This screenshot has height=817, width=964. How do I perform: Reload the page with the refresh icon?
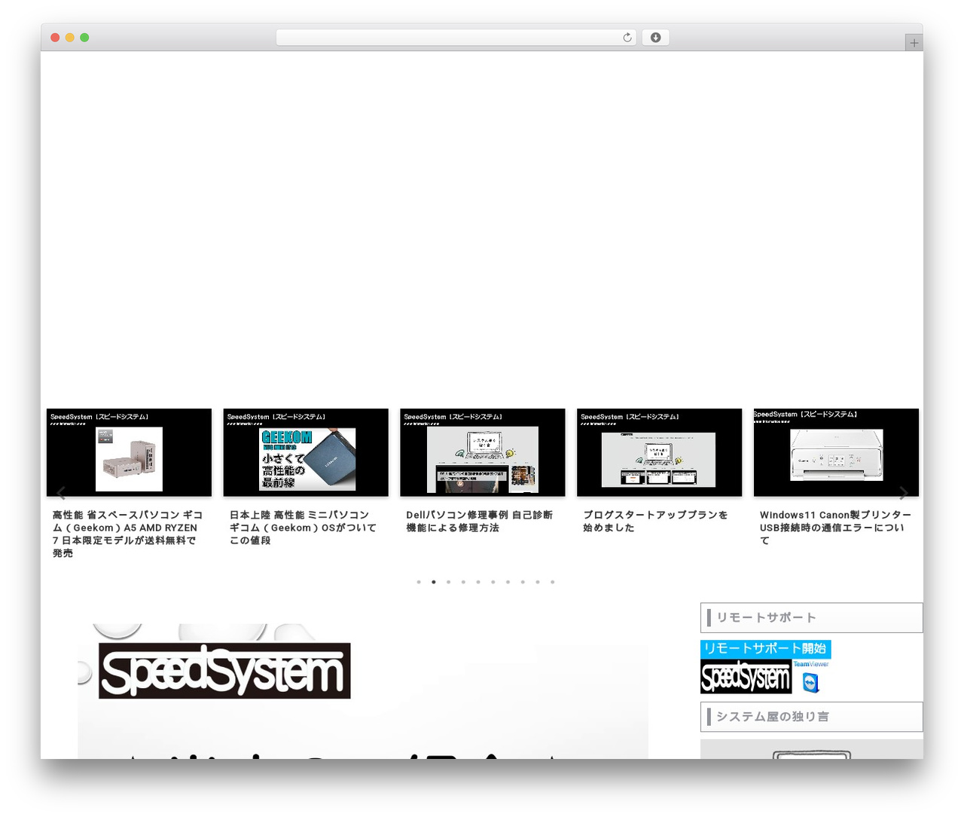point(627,38)
